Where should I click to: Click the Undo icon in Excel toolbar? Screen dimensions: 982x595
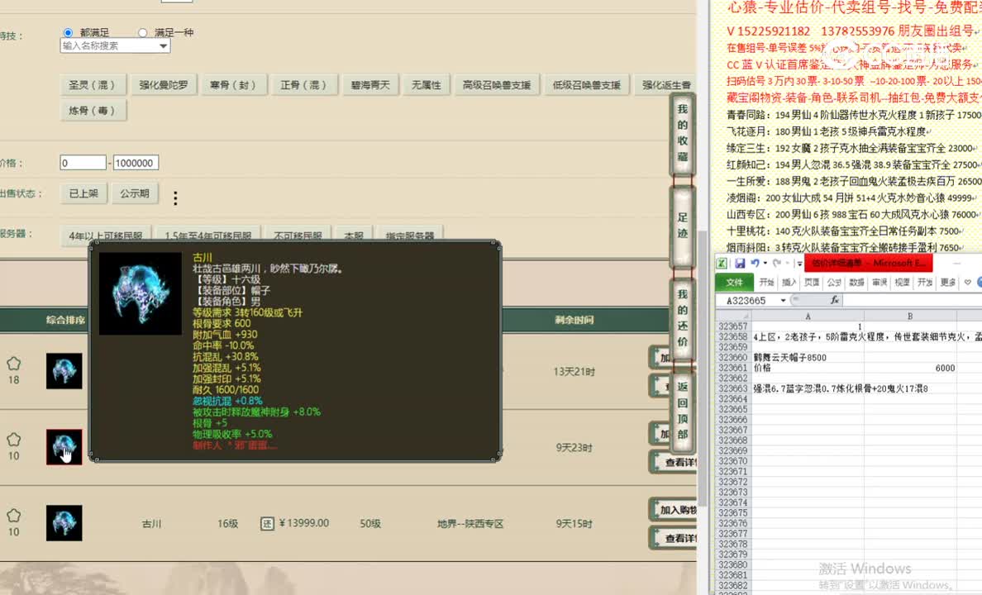[x=754, y=263]
